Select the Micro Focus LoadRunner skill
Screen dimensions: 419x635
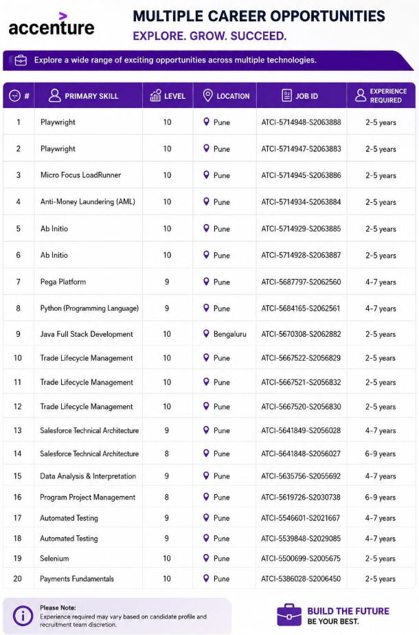click(x=80, y=175)
